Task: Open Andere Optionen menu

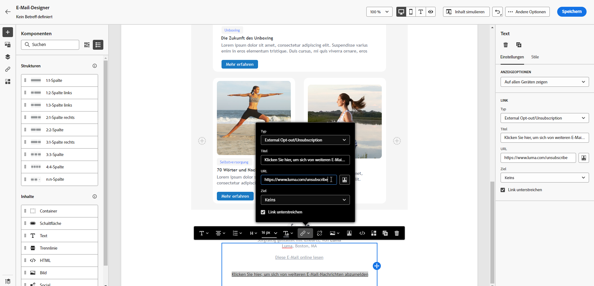Action: (527, 12)
